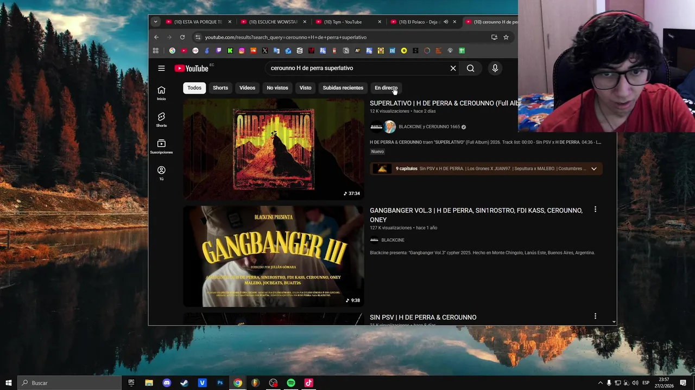Open Suscripciones in the sidebar

161,146
